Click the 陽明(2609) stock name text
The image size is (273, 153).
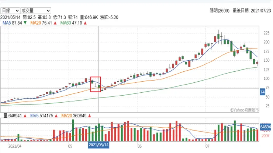[220, 11]
